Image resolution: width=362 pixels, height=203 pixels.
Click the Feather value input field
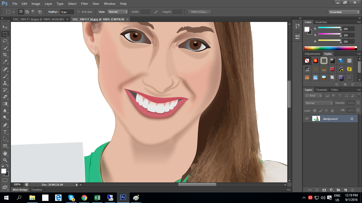67,12
